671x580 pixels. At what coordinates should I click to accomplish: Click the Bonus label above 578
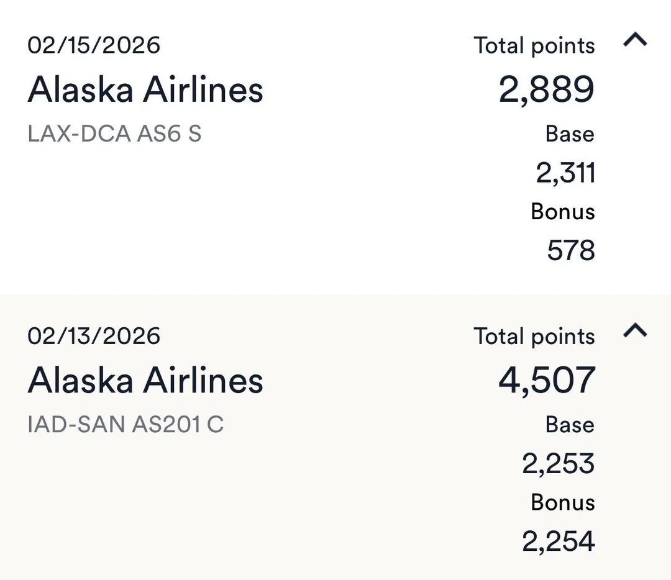(x=563, y=211)
